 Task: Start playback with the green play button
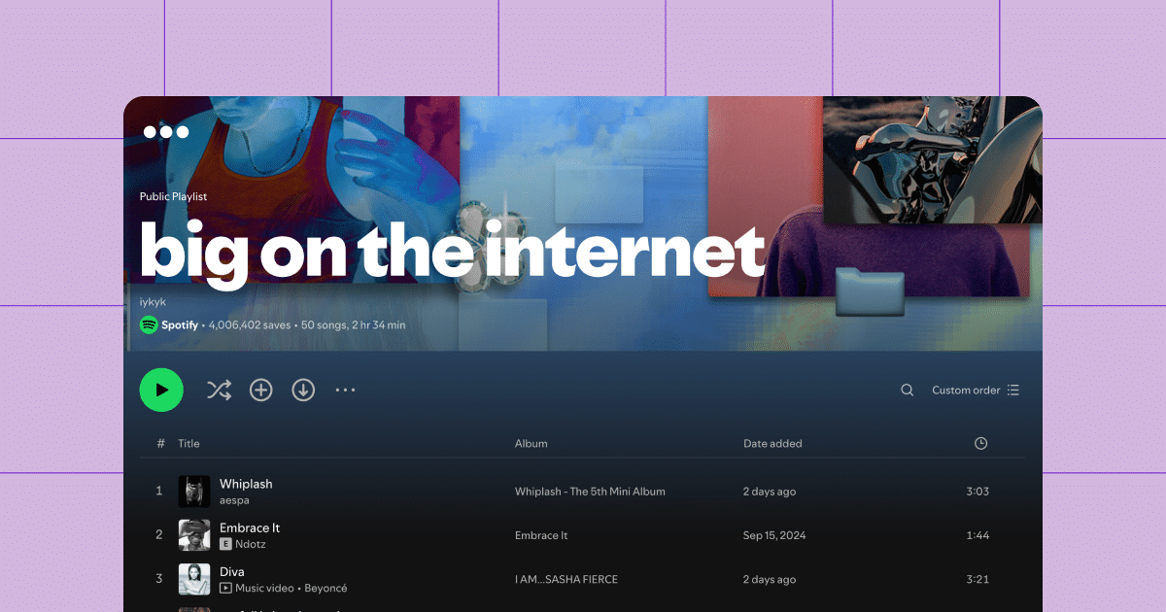161,390
